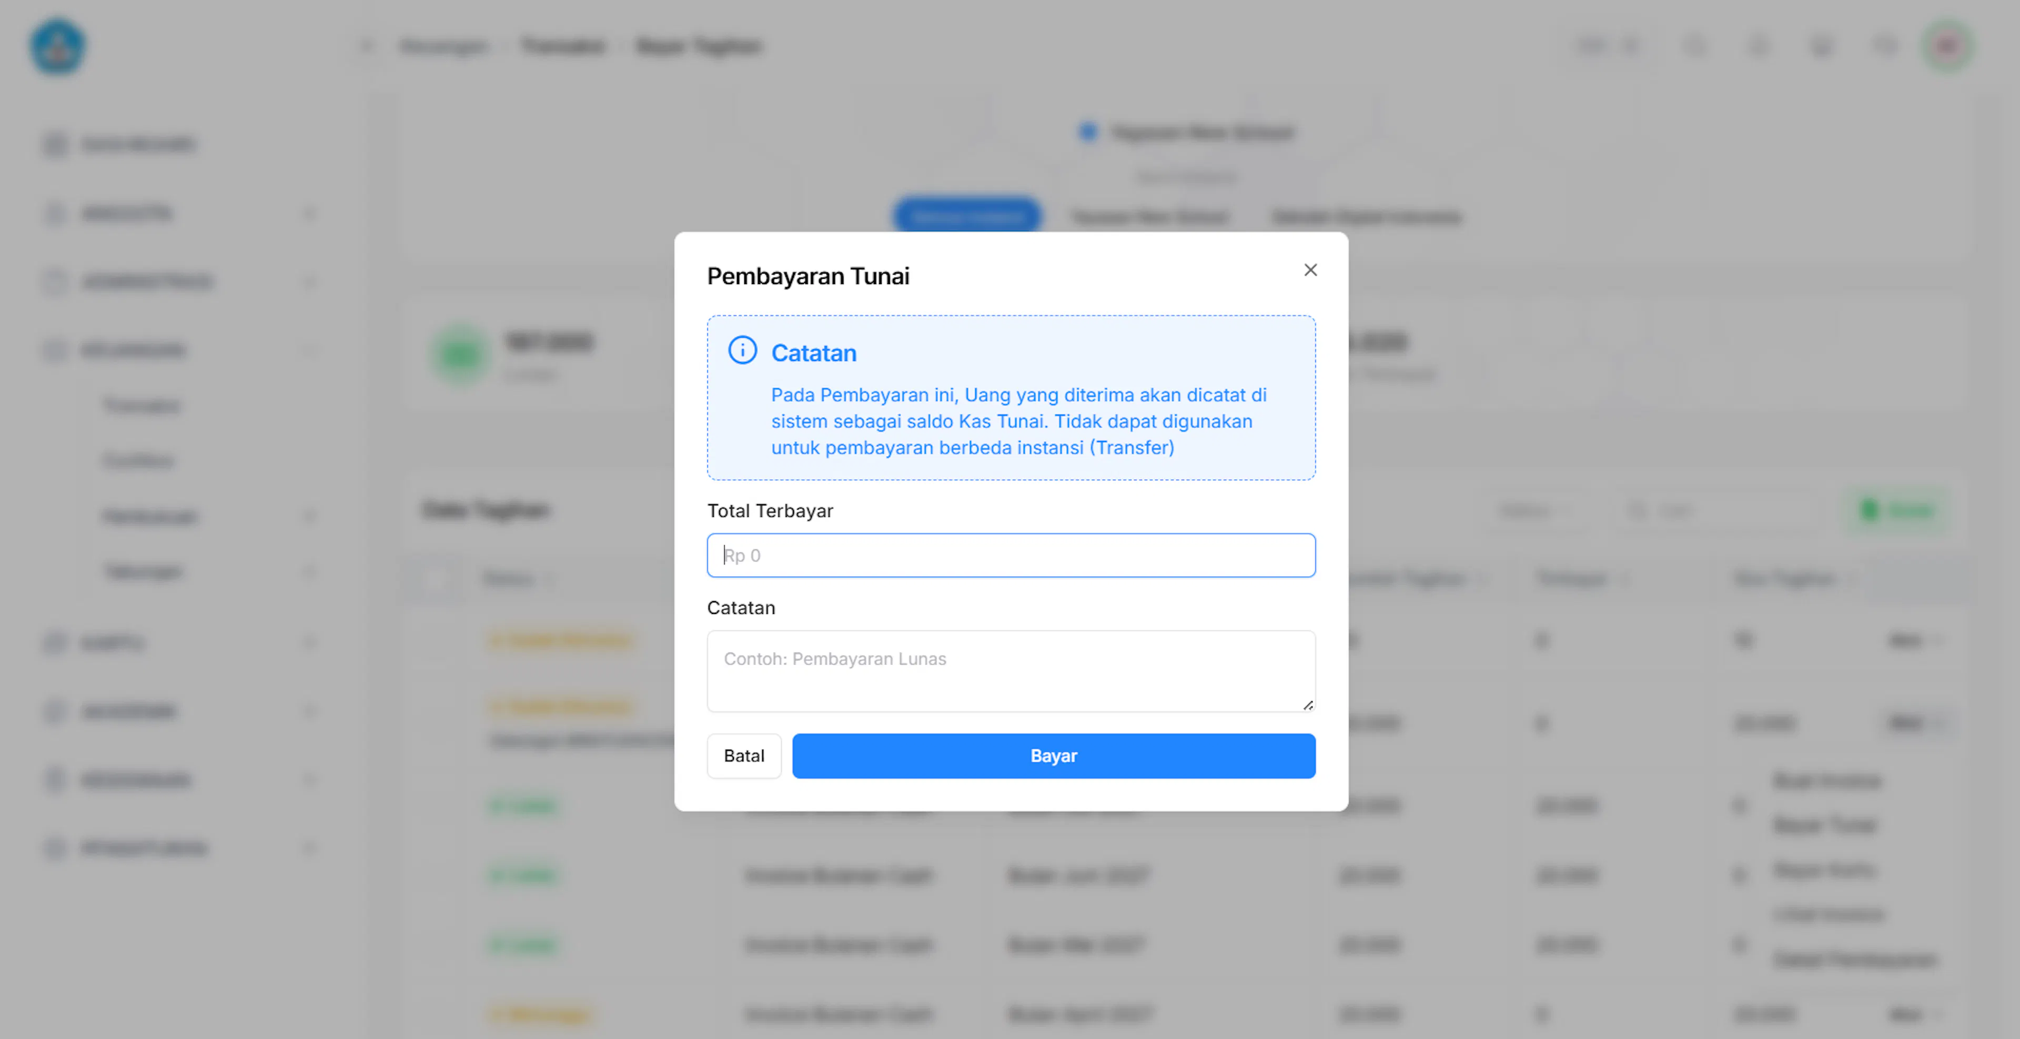Click the Keuangan sidebar icon

[x=55, y=350]
